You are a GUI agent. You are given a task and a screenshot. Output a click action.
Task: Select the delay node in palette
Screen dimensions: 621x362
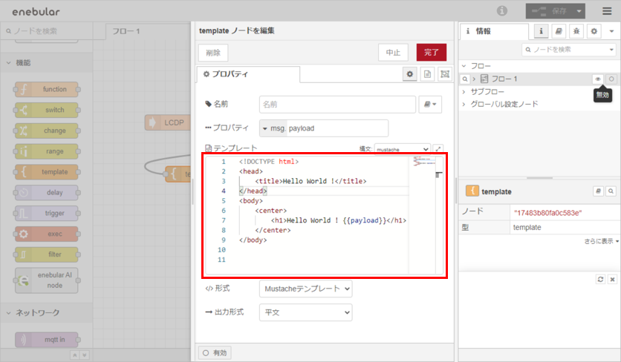coord(47,193)
